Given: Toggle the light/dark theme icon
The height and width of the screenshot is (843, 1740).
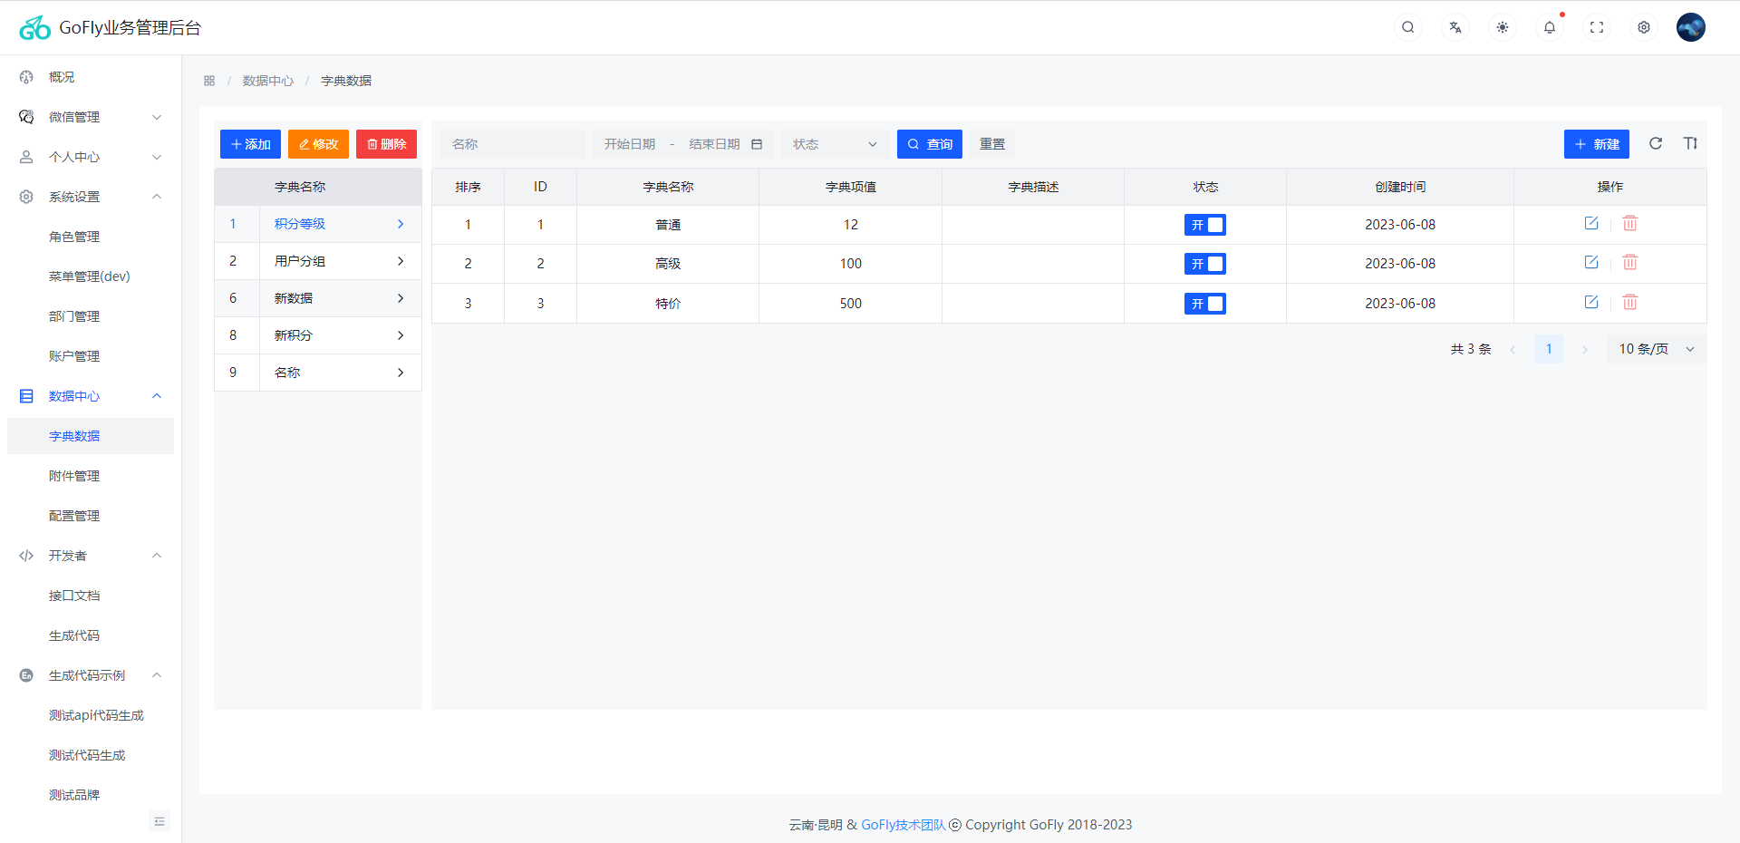Looking at the screenshot, I should (1502, 27).
